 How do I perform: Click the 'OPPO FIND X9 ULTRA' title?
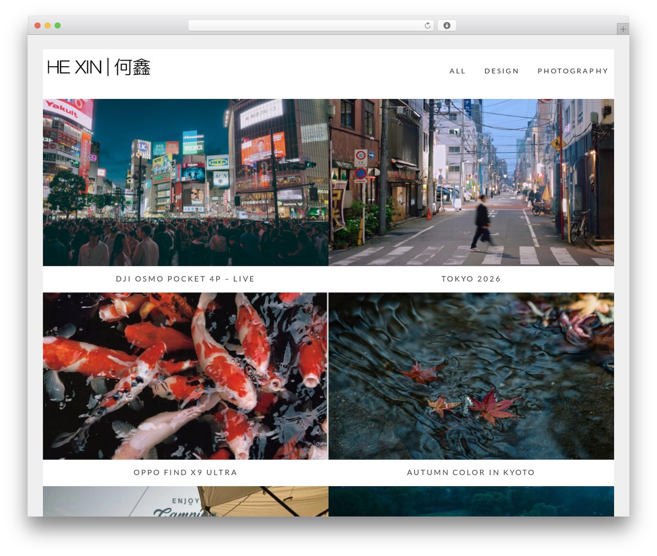(x=185, y=472)
